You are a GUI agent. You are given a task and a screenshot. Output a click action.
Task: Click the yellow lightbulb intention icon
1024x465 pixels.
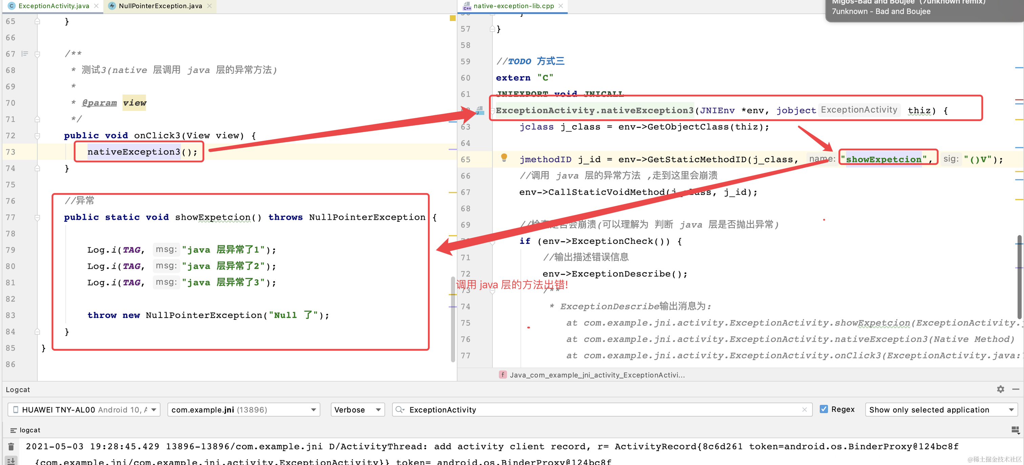click(504, 157)
